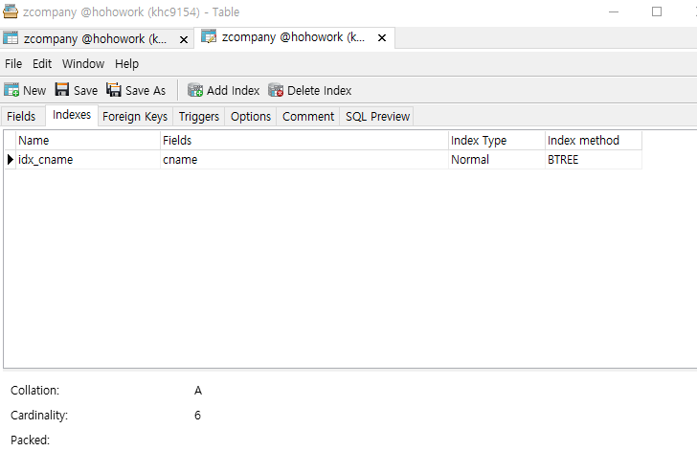The height and width of the screenshot is (474, 697).
Task: Click the Collation label
Action: click(34, 391)
